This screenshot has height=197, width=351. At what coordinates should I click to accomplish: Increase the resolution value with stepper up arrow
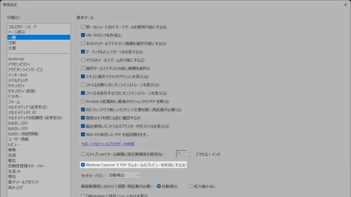(190, 152)
